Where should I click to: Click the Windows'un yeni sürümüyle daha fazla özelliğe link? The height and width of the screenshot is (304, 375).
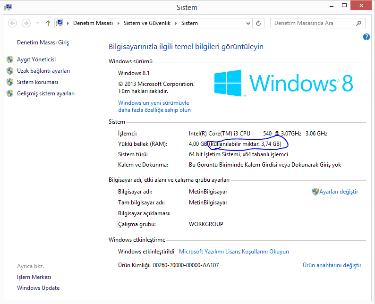pos(154,106)
